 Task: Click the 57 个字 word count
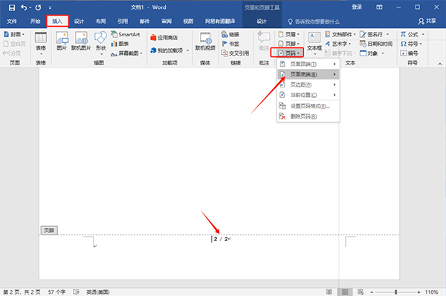[x=56, y=292]
